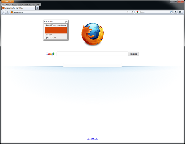Open the Edit menu
Screen dimensions: 185x144
click(7, 5)
